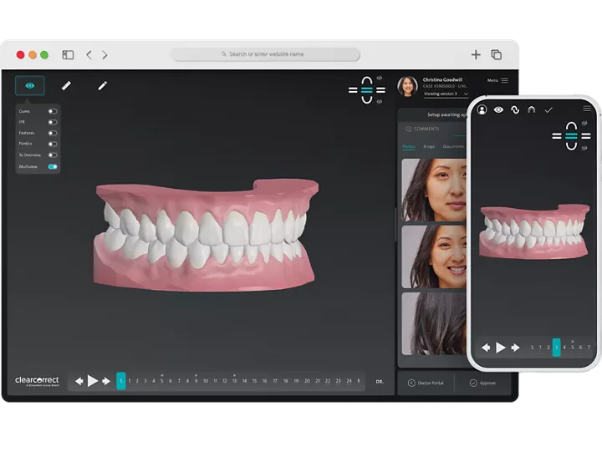Click the eye visibility tool in desktop toolbar
The height and width of the screenshot is (452, 602).
click(x=30, y=85)
